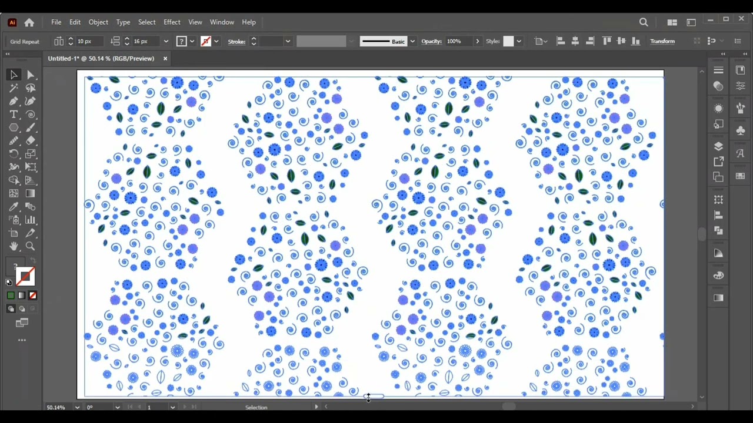
Task: Select the Pencil/Shaper tool
Action: (14, 140)
